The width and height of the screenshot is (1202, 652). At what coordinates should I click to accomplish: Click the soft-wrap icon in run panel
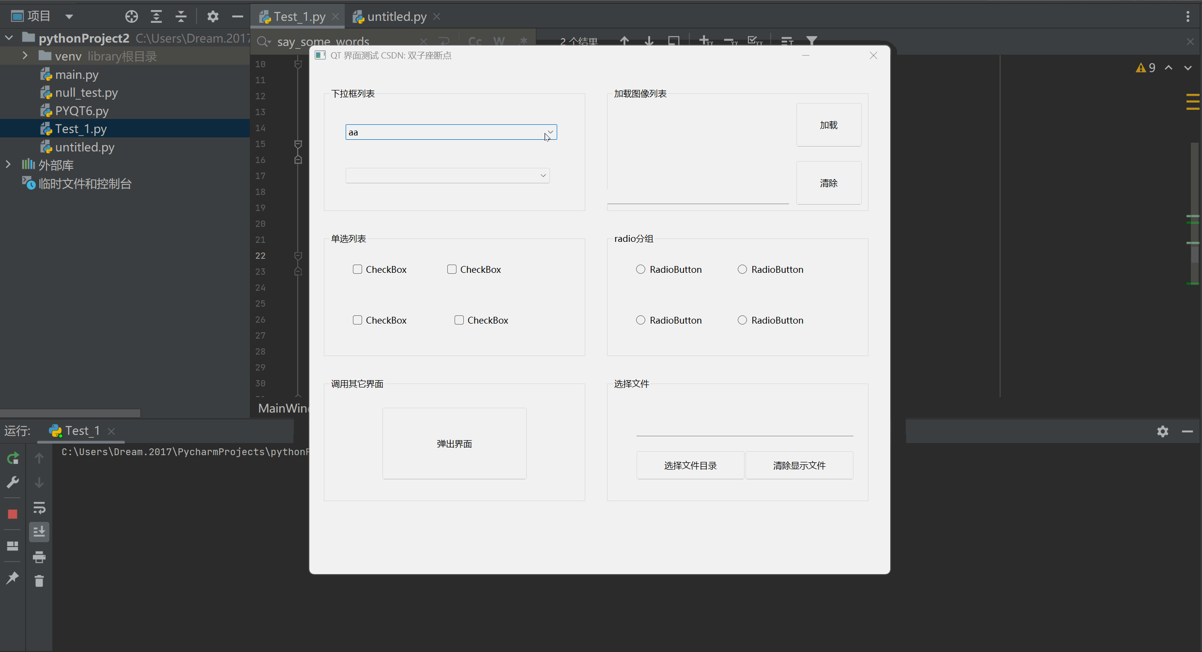pyautogui.click(x=39, y=507)
